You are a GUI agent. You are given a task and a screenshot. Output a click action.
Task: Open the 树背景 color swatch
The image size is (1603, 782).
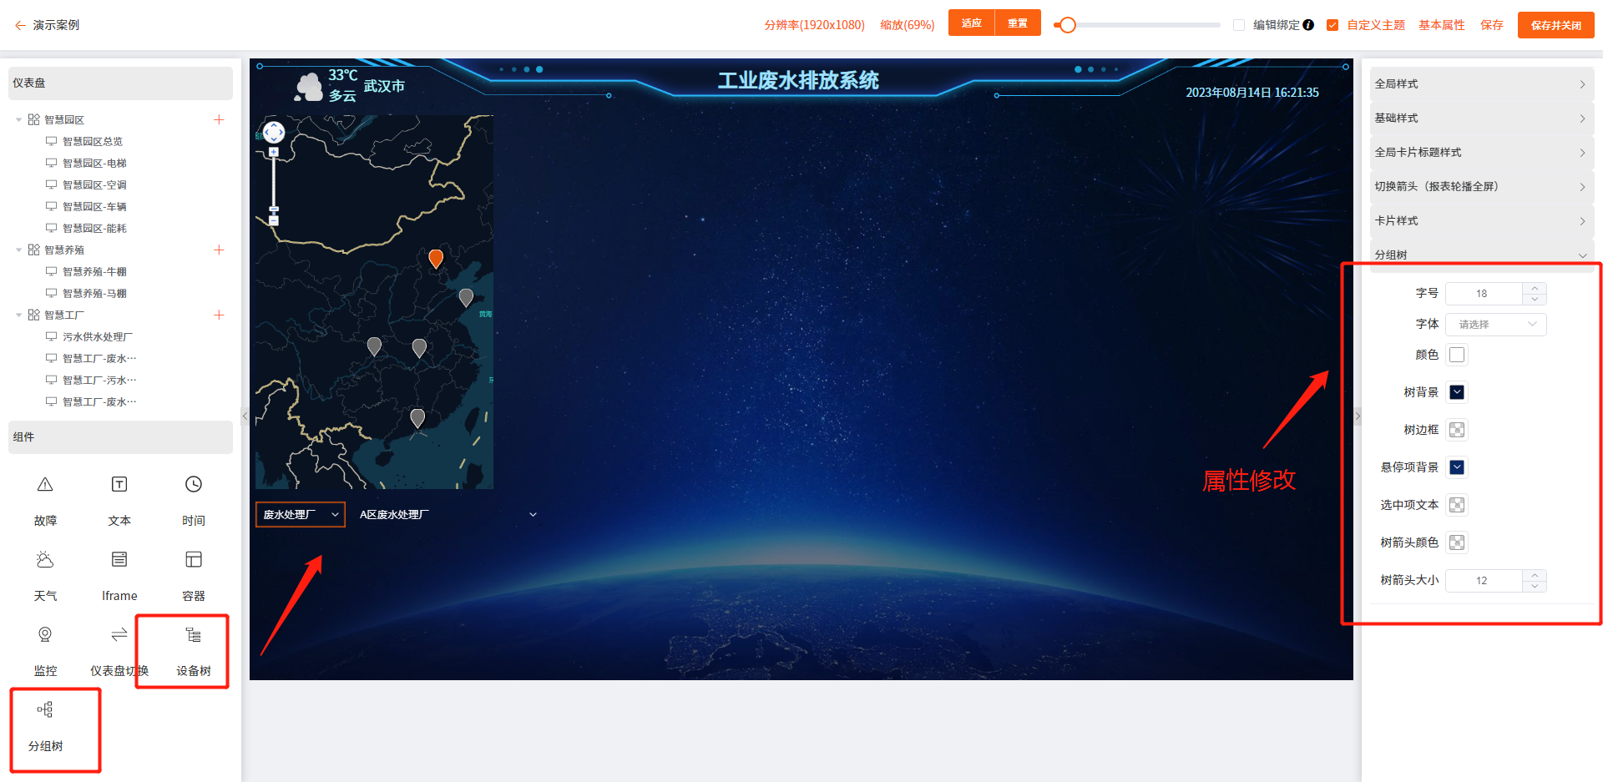(1457, 393)
